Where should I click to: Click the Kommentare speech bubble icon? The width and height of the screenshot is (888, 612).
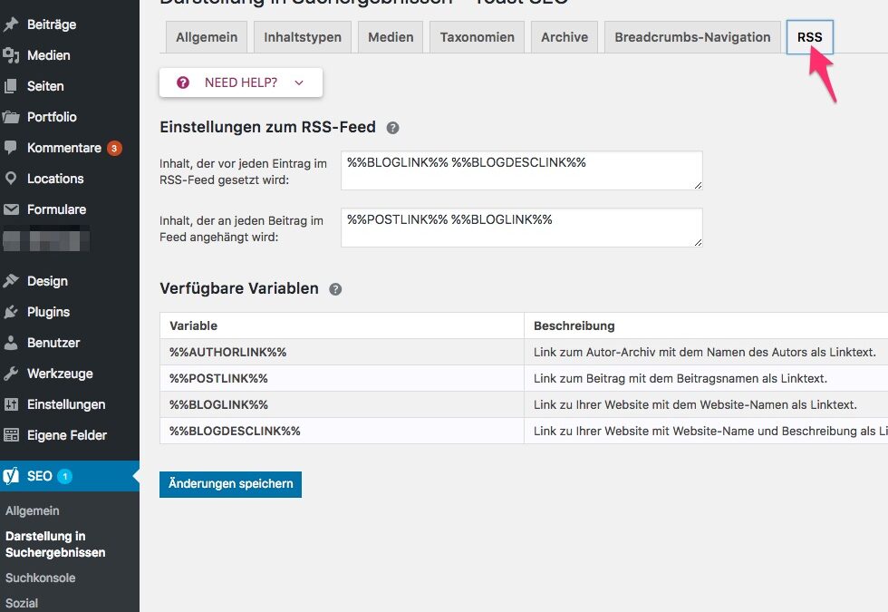[12, 148]
